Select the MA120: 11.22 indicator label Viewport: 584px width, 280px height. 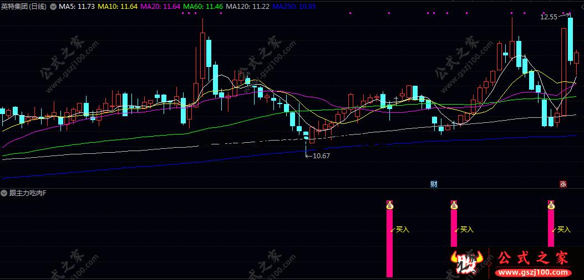click(248, 7)
